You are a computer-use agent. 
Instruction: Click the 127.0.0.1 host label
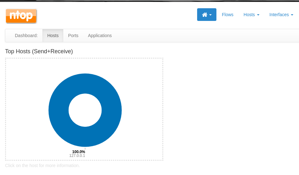coord(77,156)
